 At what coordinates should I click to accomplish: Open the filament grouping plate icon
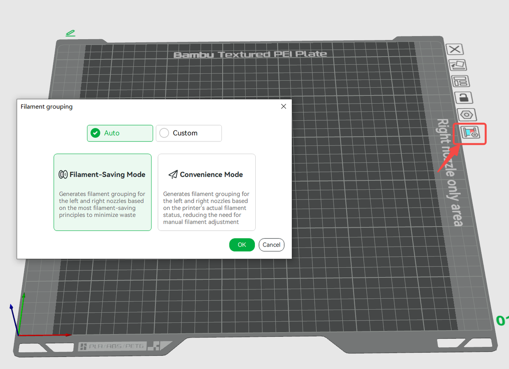470,133
